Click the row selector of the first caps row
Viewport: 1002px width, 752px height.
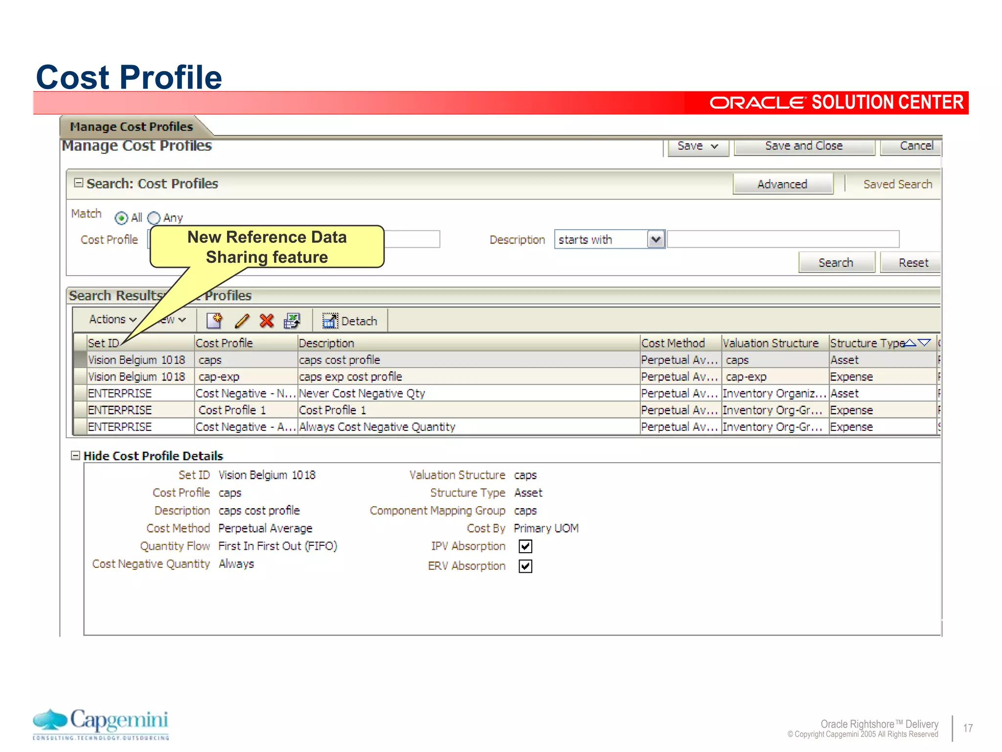tap(80, 360)
